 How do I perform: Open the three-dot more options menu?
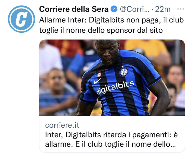[x=180, y=9]
